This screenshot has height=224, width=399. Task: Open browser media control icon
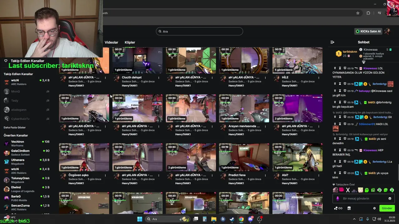[379, 13]
